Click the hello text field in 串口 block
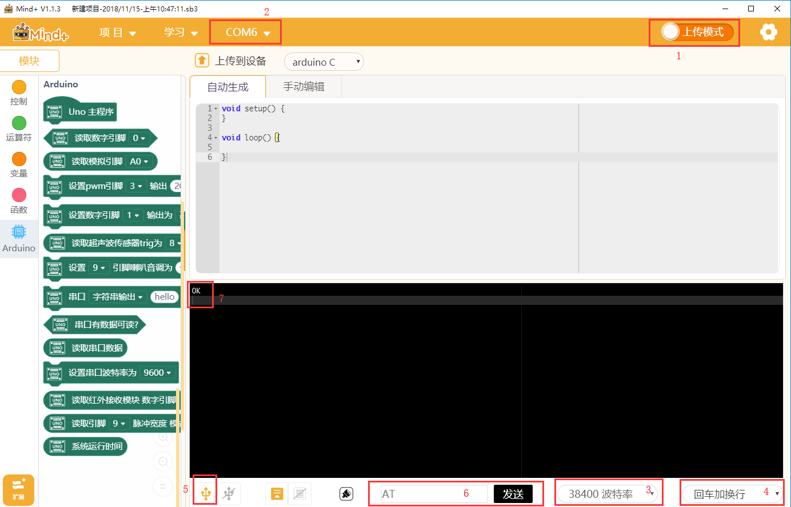This screenshot has width=791, height=507. pos(165,297)
